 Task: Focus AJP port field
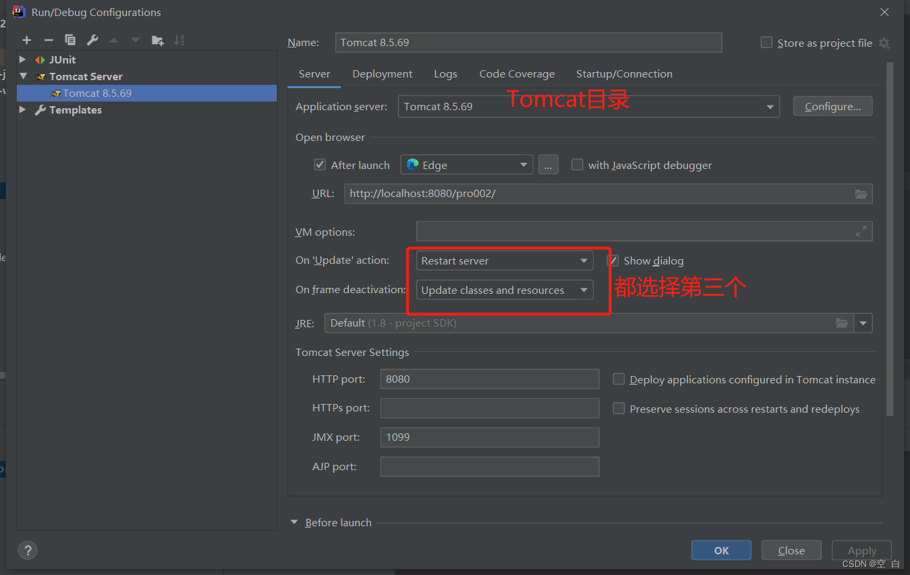coord(489,466)
